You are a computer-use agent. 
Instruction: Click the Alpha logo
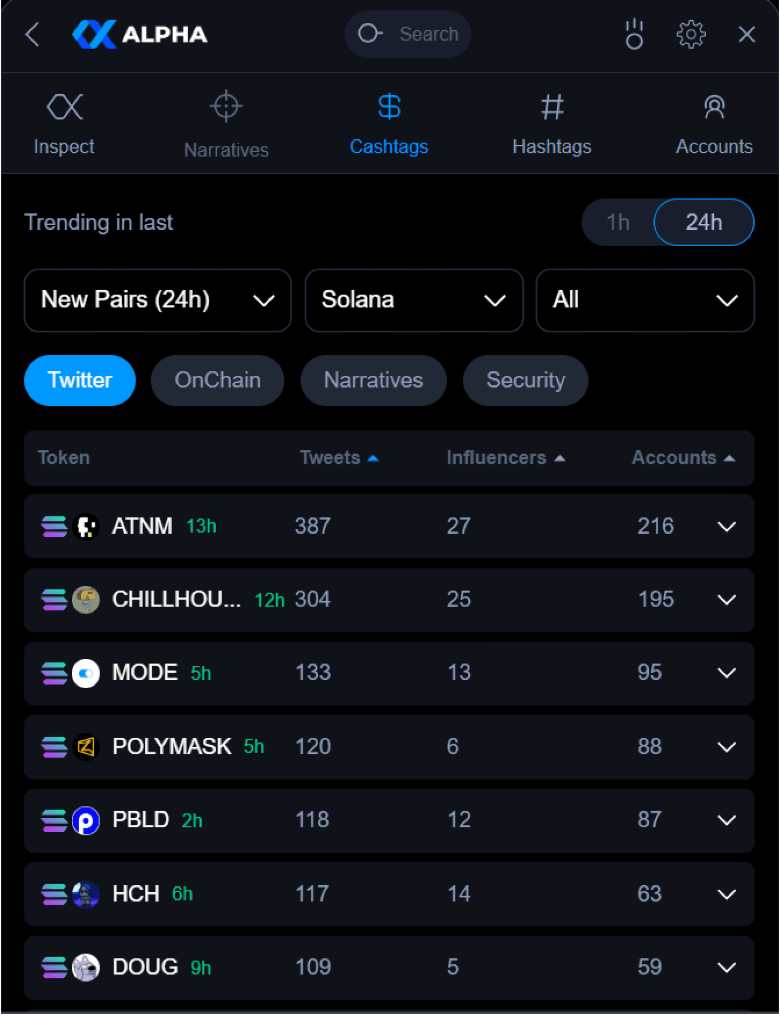[x=140, y=35]
